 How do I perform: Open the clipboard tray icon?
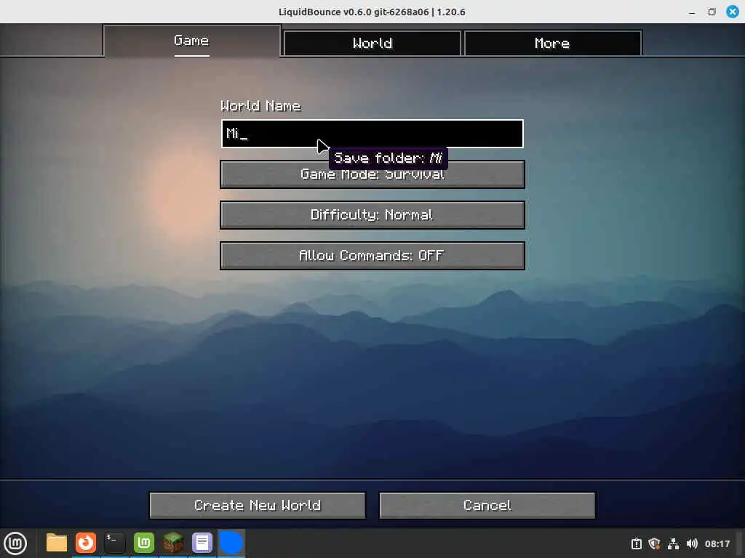coord(636,543)
